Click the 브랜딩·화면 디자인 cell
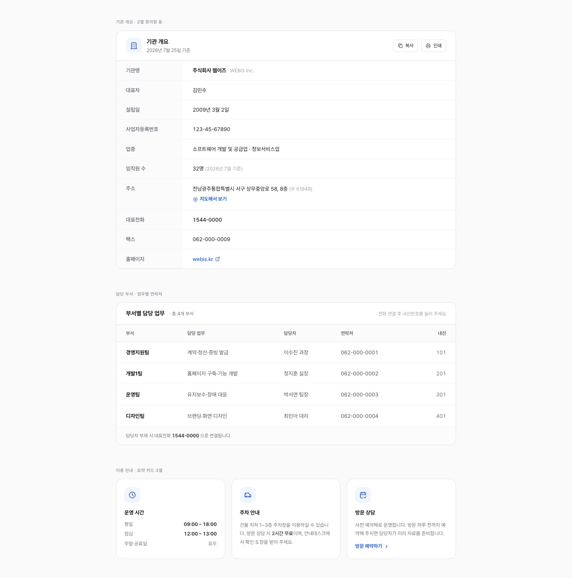572x578 pixels. 207,416
